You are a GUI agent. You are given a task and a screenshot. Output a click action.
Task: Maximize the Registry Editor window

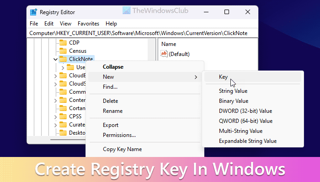coord(227,12)
